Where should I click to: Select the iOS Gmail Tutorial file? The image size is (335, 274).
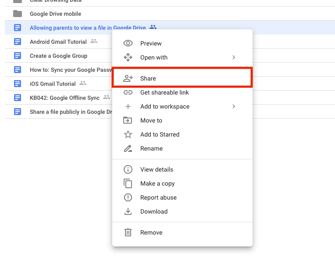[x=53, y=84]
